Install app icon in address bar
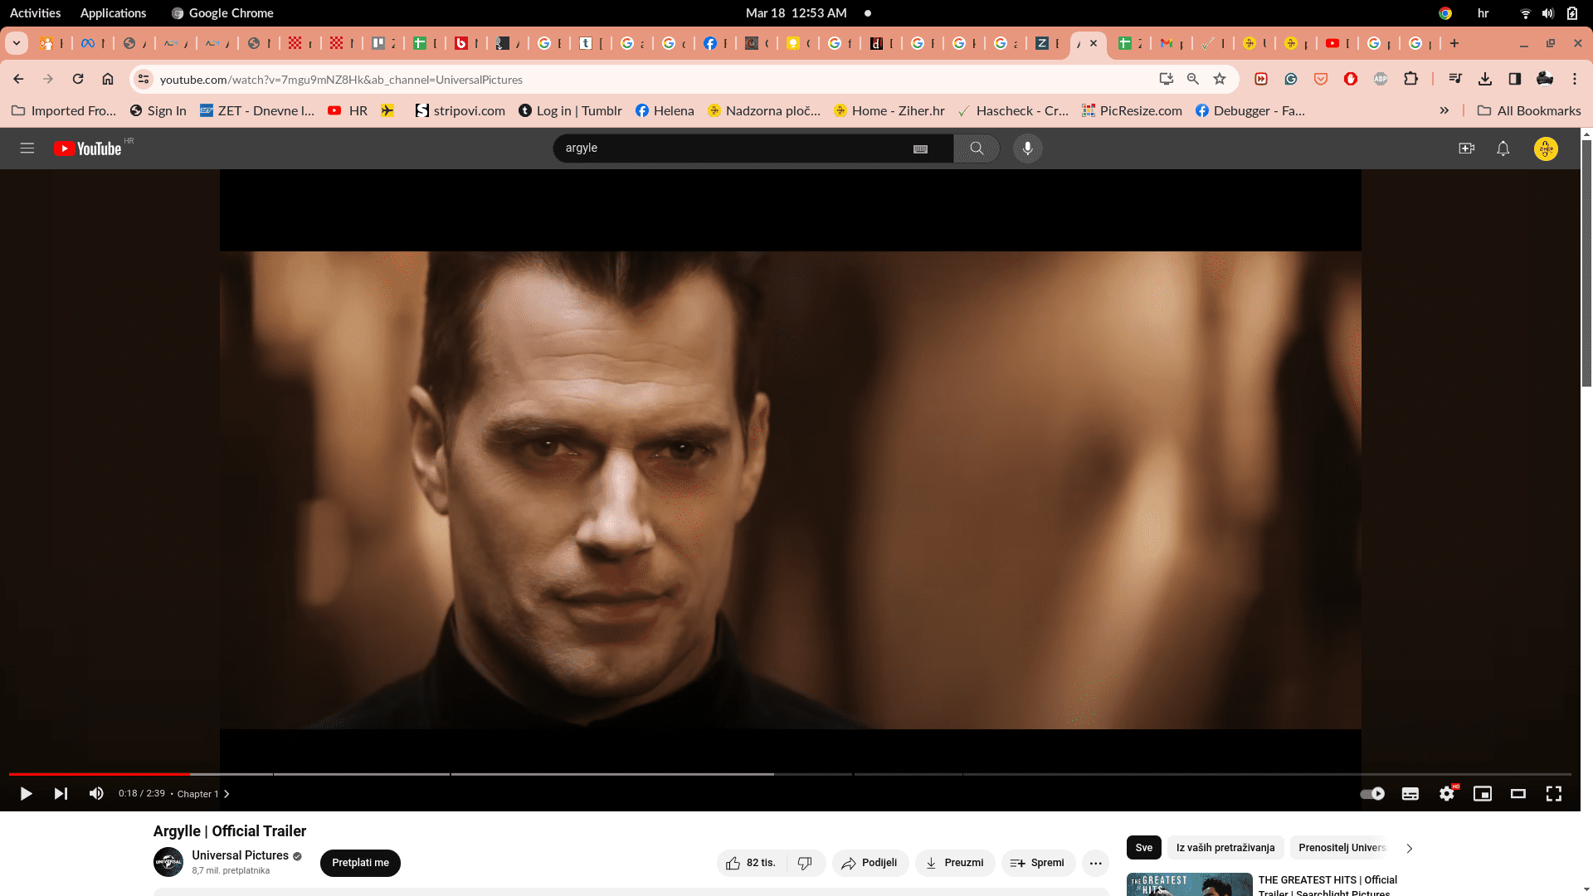This screenshot has width=1593, height=896. tap(1167, 79)
